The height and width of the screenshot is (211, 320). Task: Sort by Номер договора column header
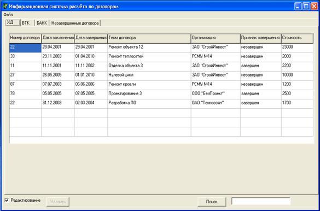click(25, 38)
